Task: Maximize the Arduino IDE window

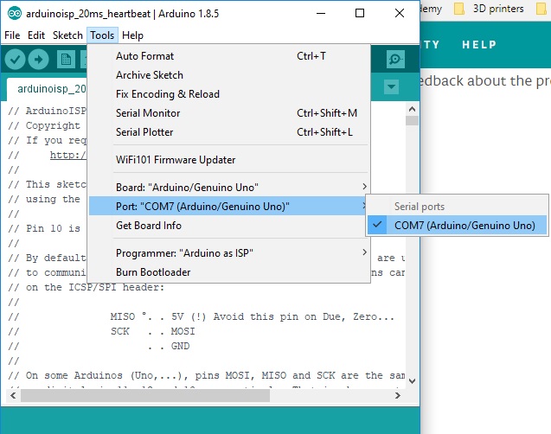Action: [360, 13]
